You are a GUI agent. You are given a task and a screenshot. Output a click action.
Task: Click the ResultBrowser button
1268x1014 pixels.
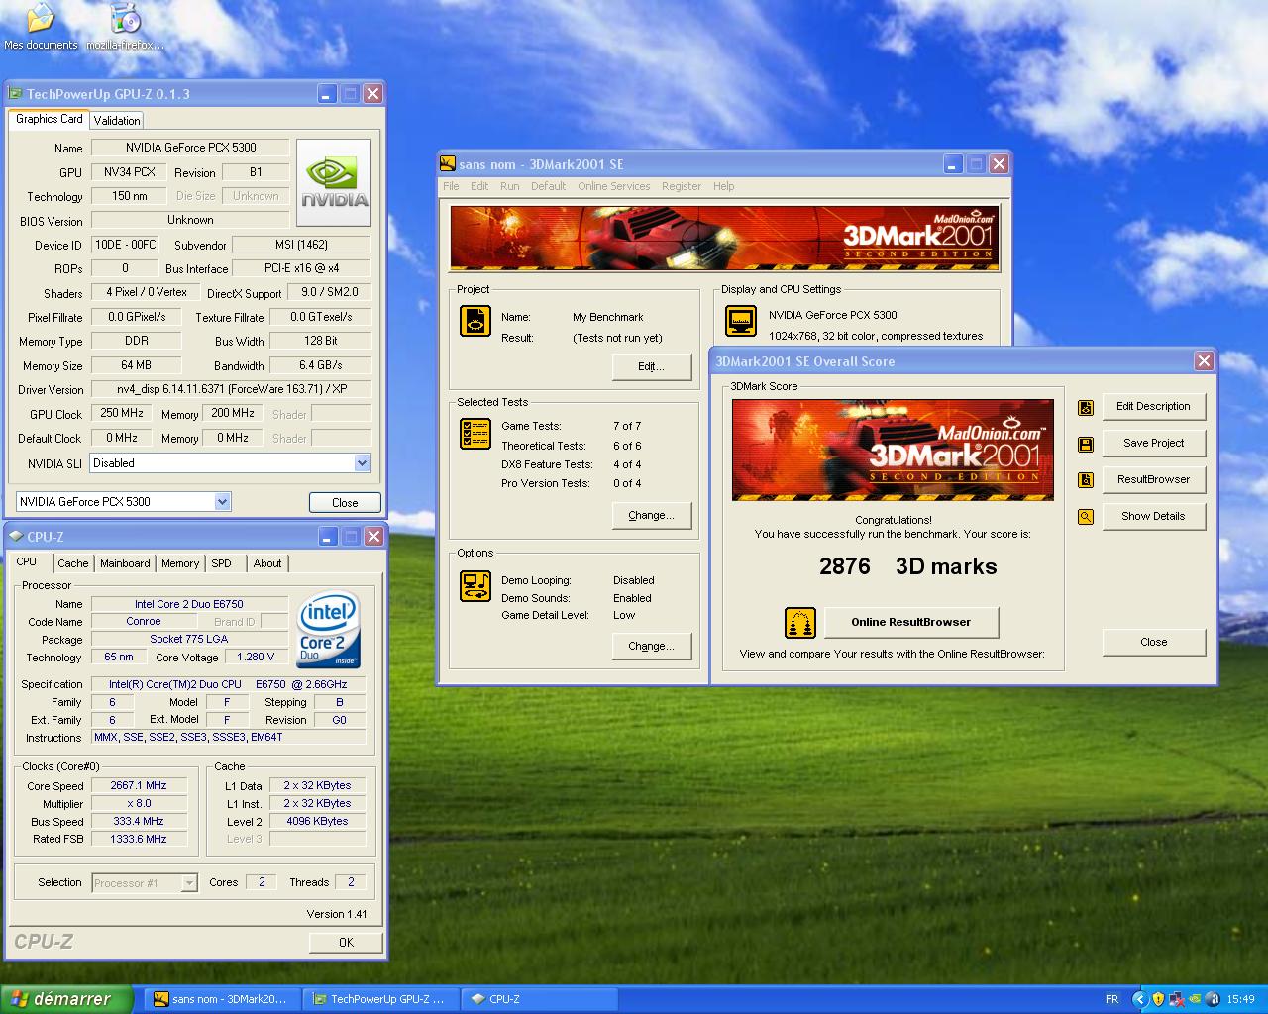tap(1153, 479)
